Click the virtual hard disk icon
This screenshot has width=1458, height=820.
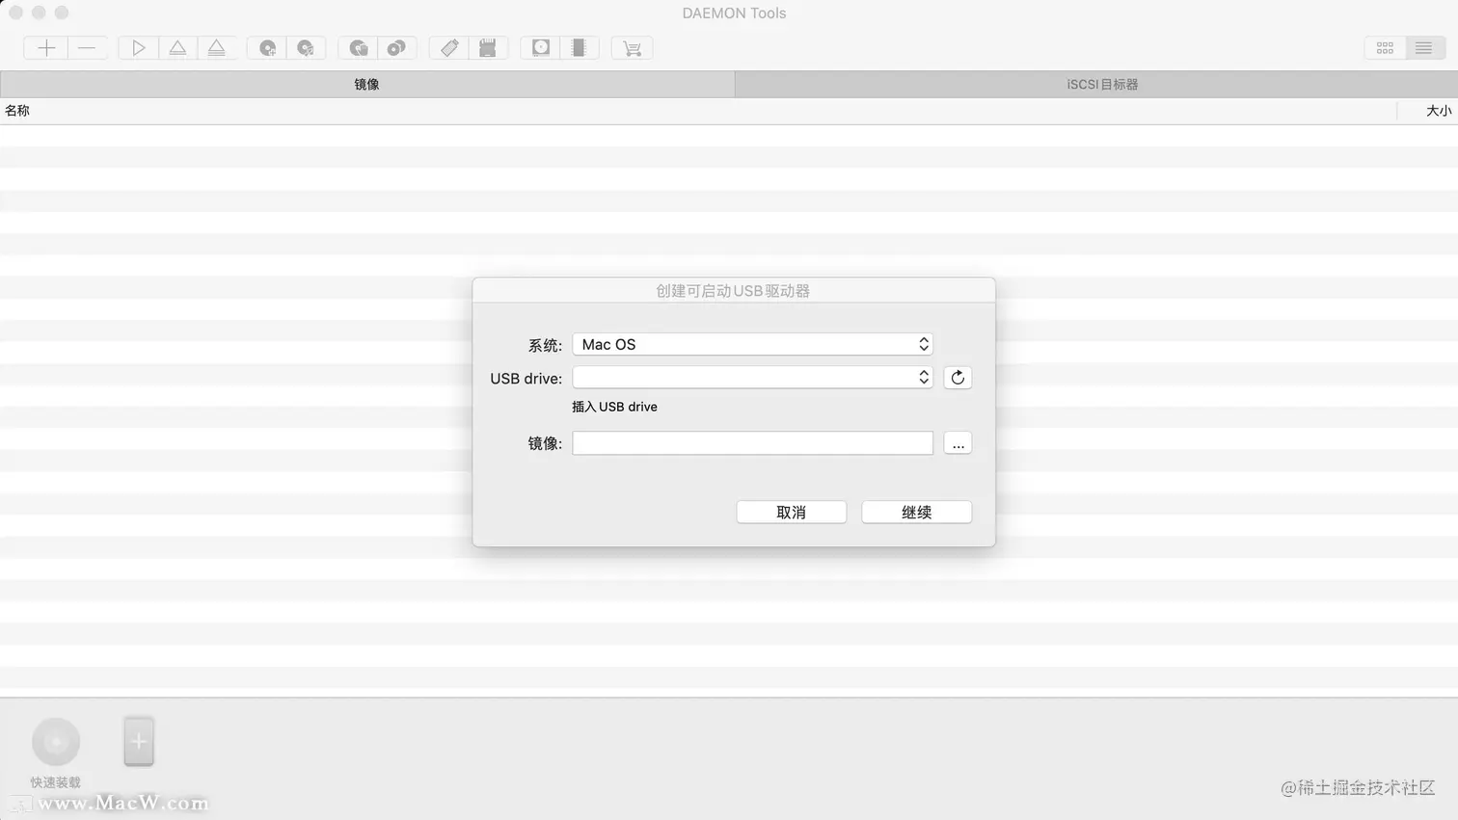click(540, 48)
